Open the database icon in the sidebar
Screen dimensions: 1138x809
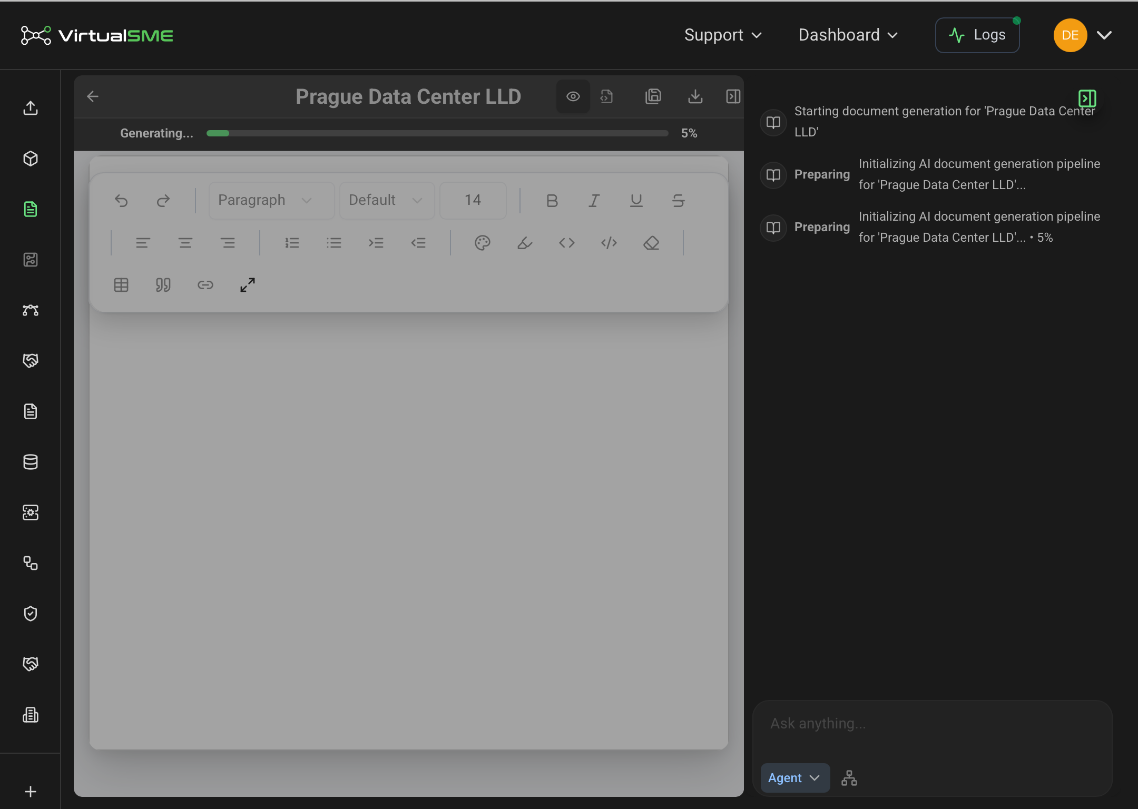pos(31,462)
